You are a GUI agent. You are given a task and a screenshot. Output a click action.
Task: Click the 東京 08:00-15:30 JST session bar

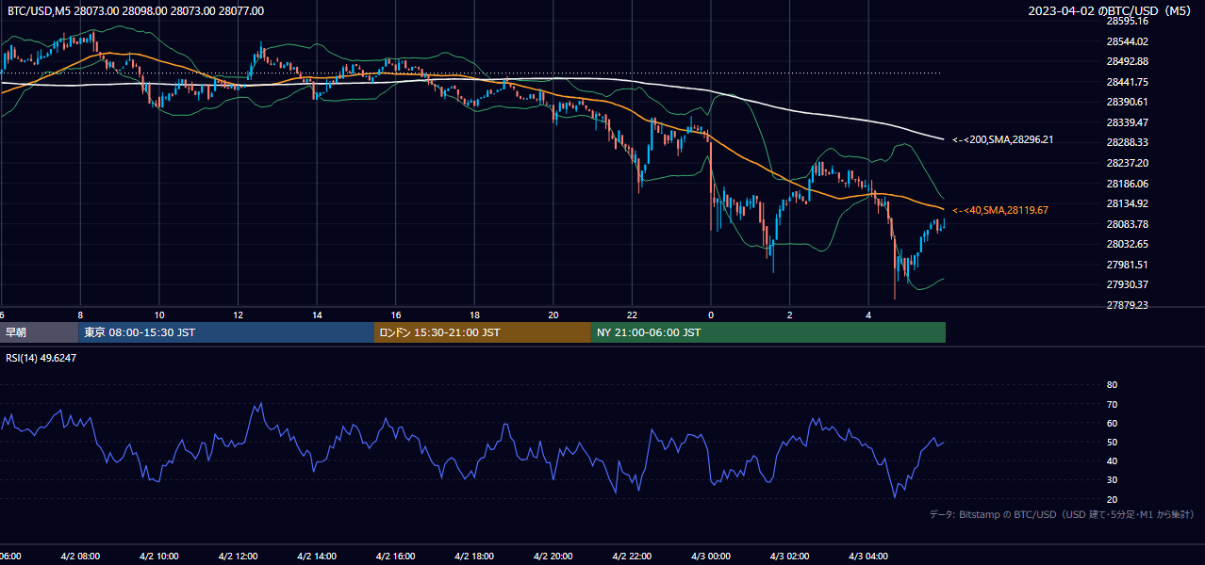pos(226,332)
